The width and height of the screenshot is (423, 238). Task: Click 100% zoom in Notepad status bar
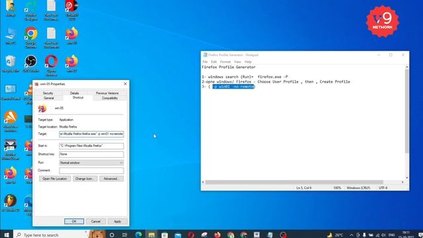coord(337,188)
